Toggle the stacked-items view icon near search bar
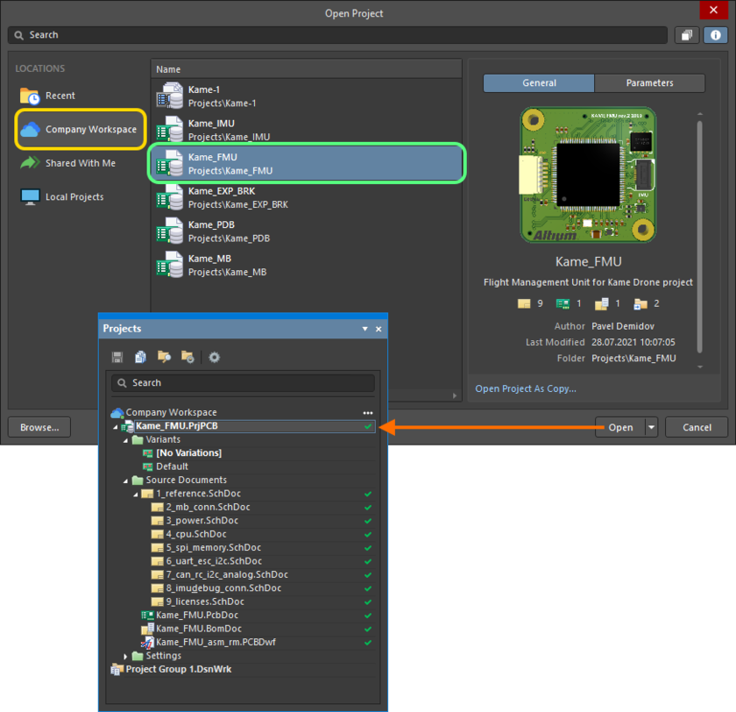Screen dimensions: 736x712 point(686,35)
